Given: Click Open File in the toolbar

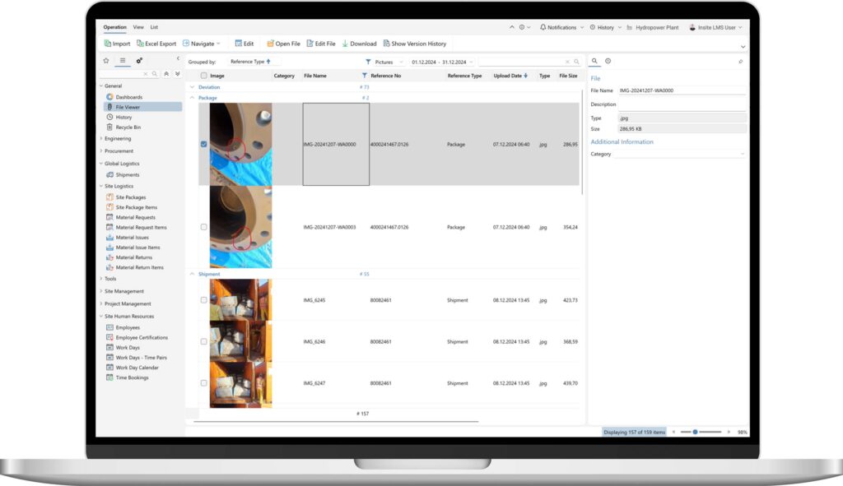Looking at the screenshot, I should point(283,44).
